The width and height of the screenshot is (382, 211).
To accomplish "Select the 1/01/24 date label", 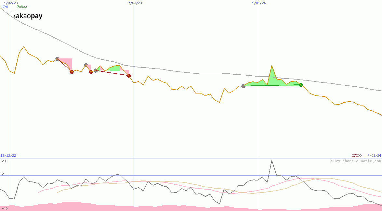I will (x=259, y=3).
